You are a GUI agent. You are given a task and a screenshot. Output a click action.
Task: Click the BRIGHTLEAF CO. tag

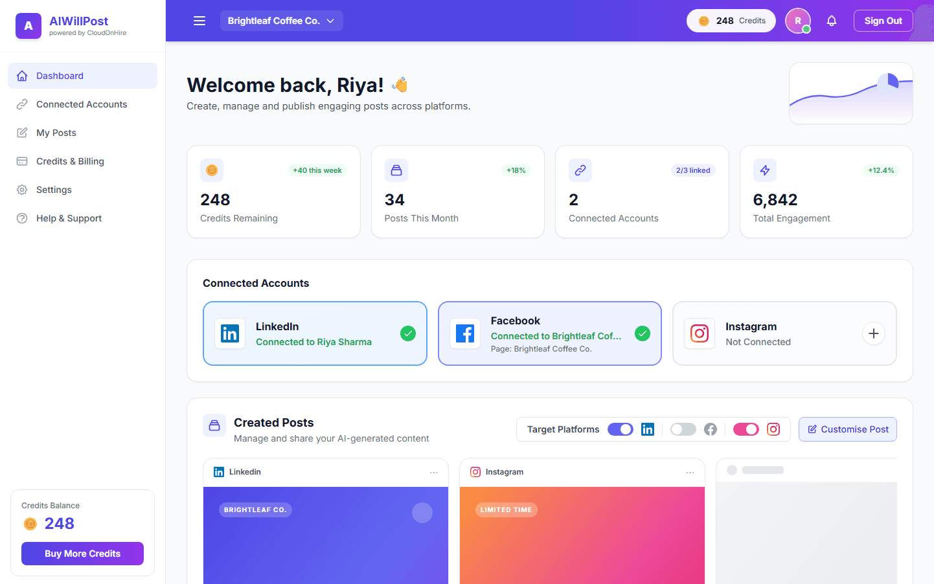pyautogui.click(x=255, y=510)
